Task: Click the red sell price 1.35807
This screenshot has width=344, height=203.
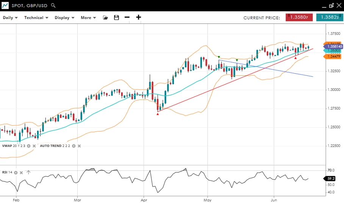Action: click(x=299, y=17)
